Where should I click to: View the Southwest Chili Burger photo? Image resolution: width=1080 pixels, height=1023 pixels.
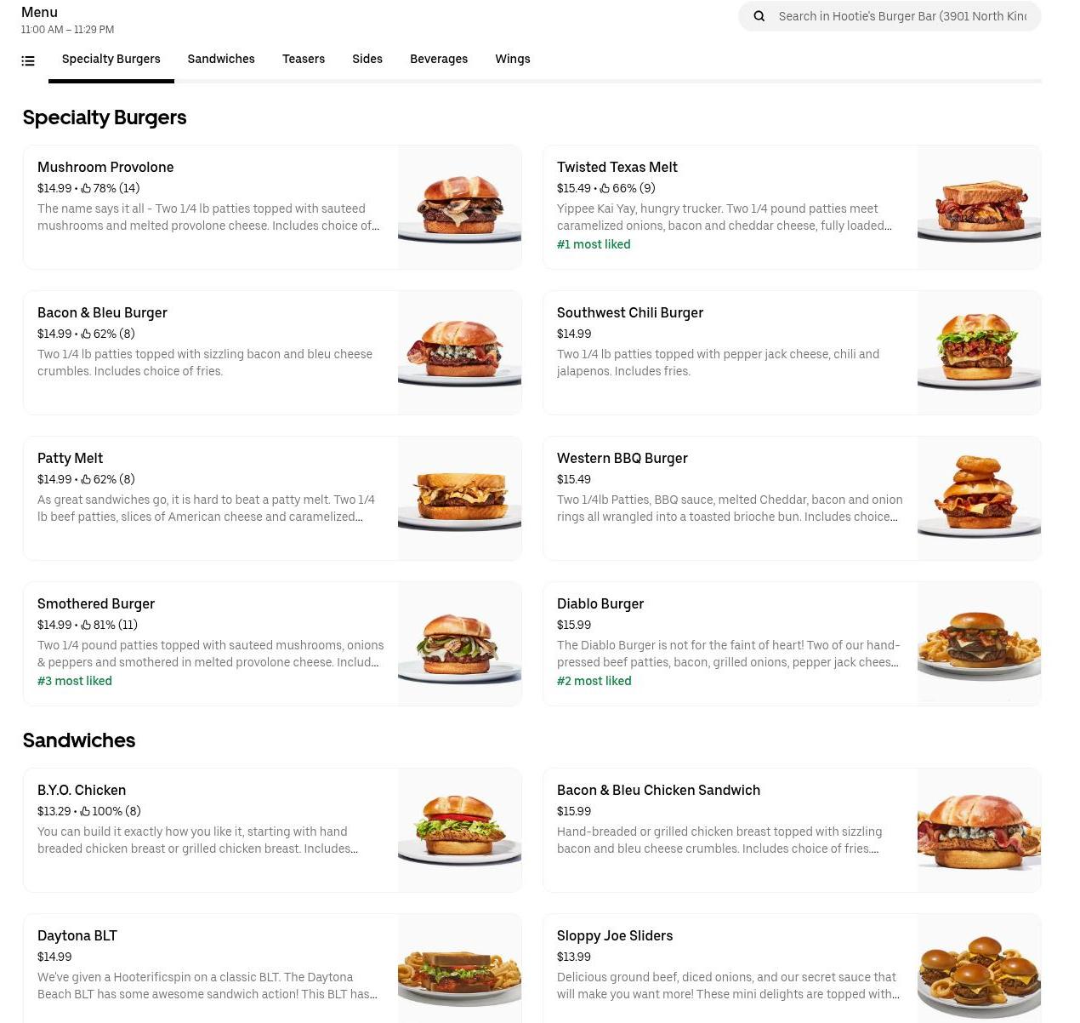[979, 352]
